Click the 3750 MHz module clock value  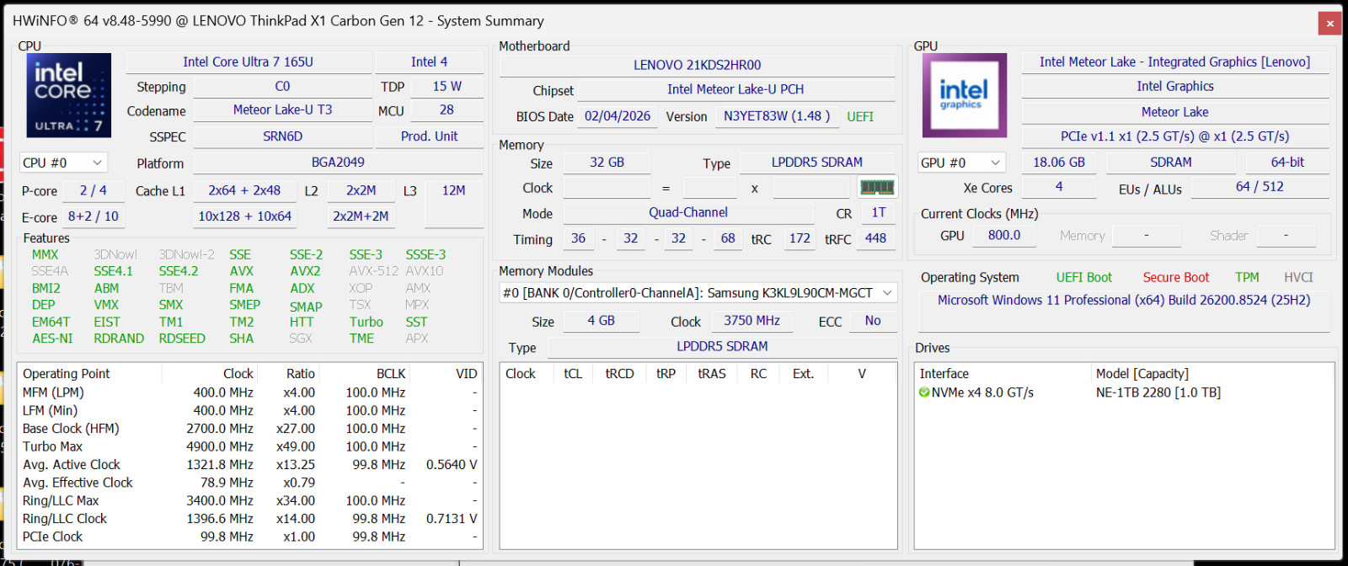752,321
